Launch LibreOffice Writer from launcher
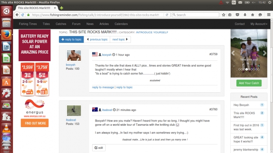This screenshot has width=273, height=153. pyautogui.click(x=6, y=46)
